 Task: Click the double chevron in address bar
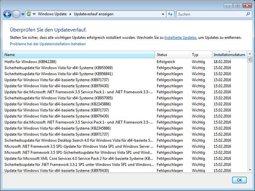tap(34, 14)
